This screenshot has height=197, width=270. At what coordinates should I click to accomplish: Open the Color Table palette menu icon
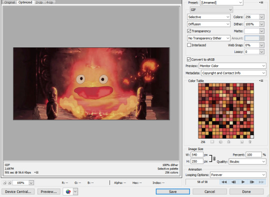261,81
